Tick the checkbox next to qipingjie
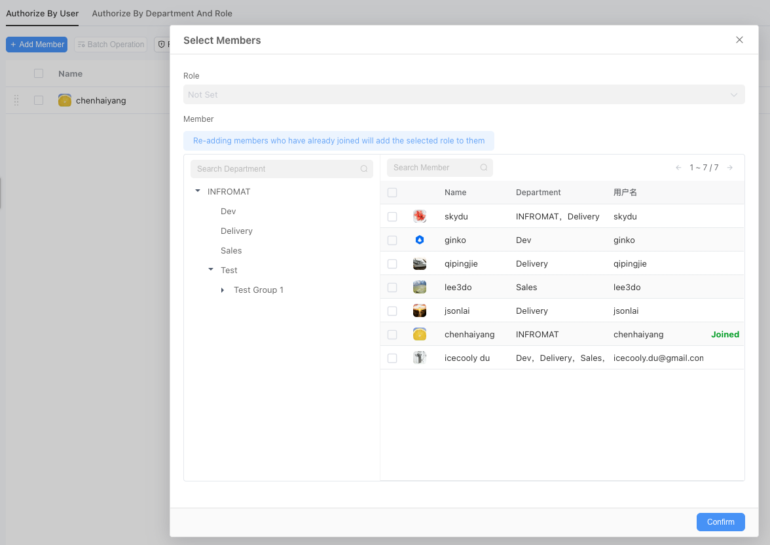Image resolution: width=770 pixels, height=545 pixels. coord(392,264)
